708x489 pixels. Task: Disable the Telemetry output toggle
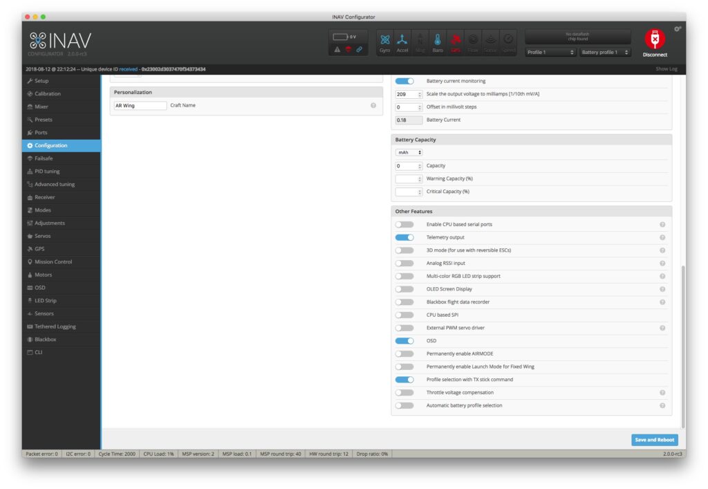(x=404, y=237)
